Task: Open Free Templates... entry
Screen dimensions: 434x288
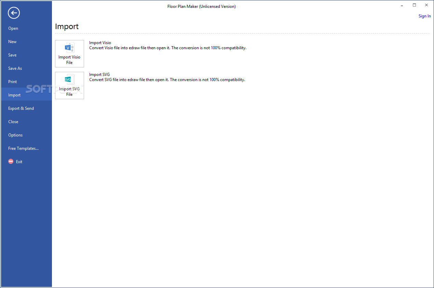Action: tap(26, 148)
